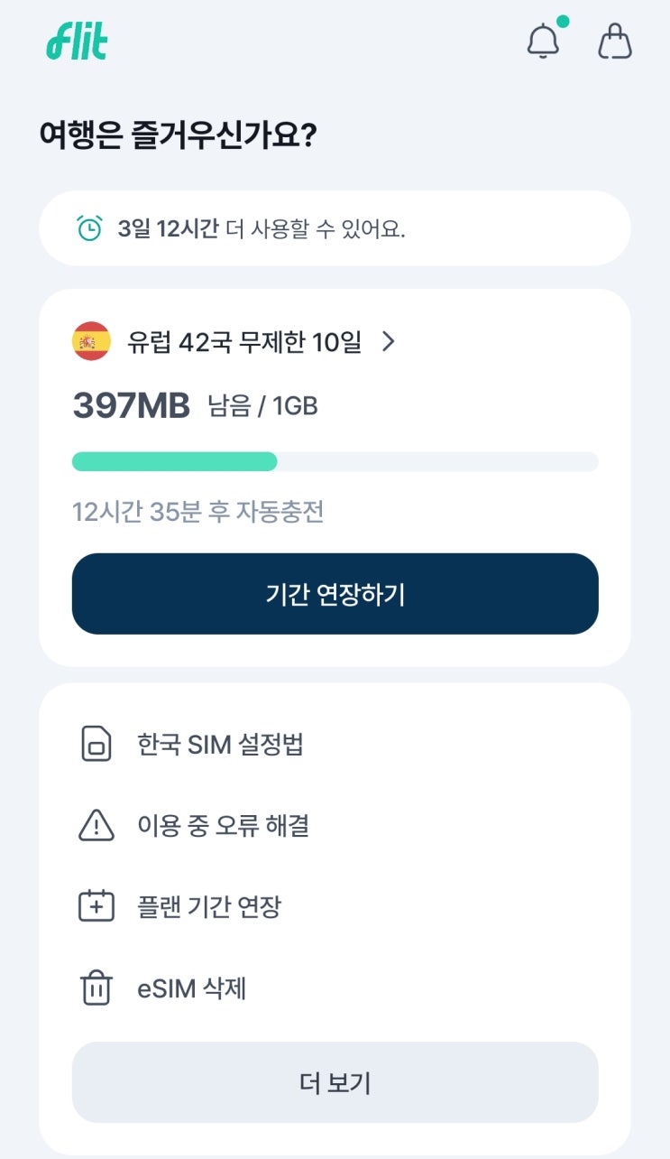This screenshot has height=1159, width=670.
Task: Tap the SIM card icon
Action: point(96,745)
